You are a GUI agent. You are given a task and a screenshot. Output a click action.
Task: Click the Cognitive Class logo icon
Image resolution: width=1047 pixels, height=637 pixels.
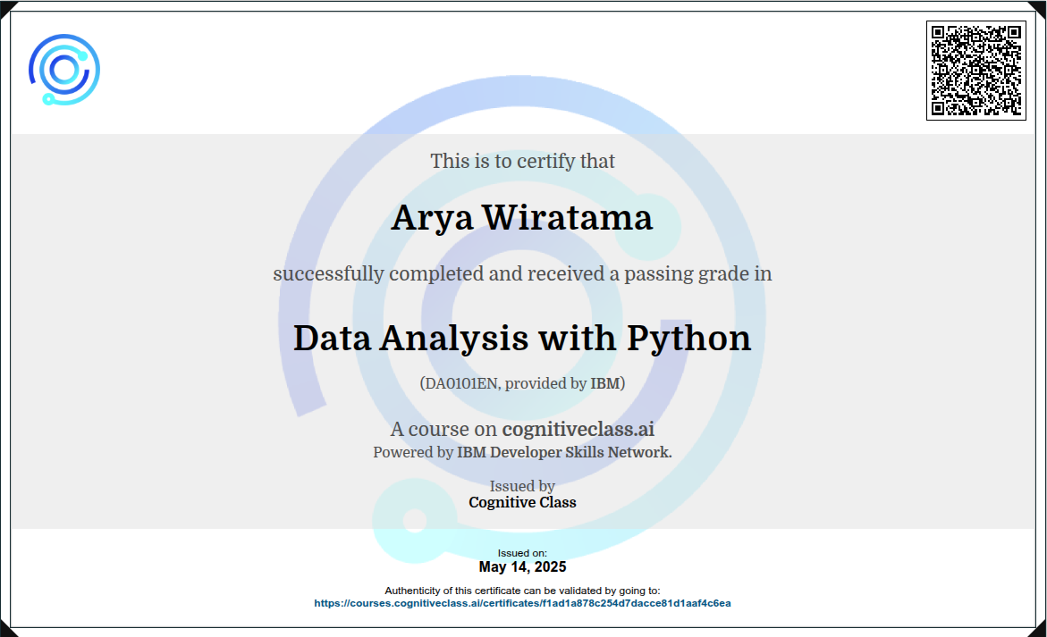point(63,68)
